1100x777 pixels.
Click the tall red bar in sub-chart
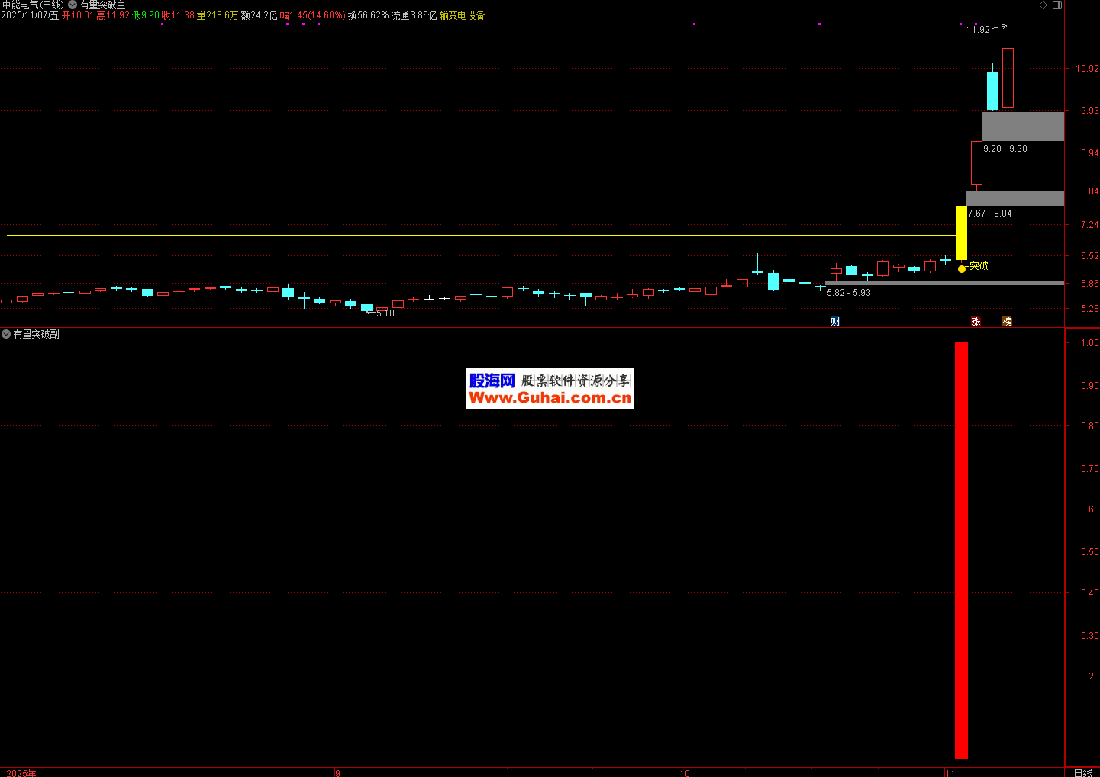[x=961, y=549]
